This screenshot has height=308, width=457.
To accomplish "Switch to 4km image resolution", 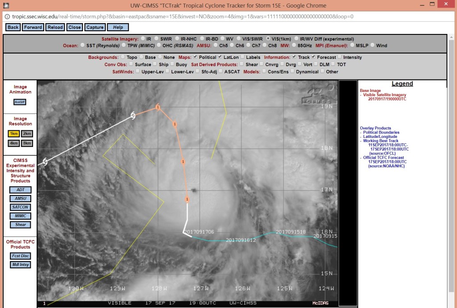I will [x=13, y=143].
